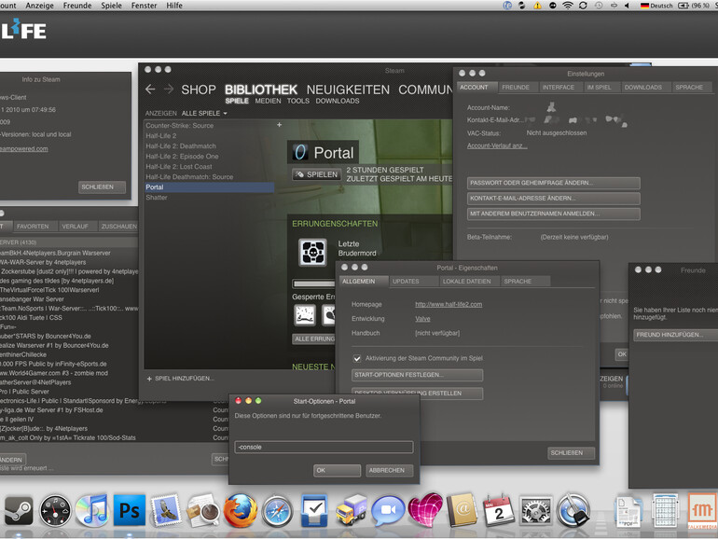718x539 pixels.
Task: Open System Preferences gear in Dock
Action: tap(535, 510)
